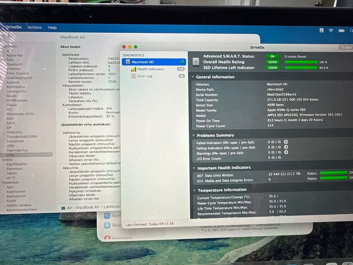Click the green OK status badge
The image size is (353, 265).
pos(272,56)
